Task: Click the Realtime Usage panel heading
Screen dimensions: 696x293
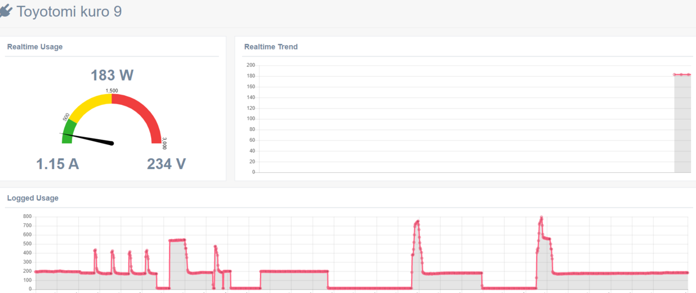Action: pyautogui.click(x=35, y=47)
